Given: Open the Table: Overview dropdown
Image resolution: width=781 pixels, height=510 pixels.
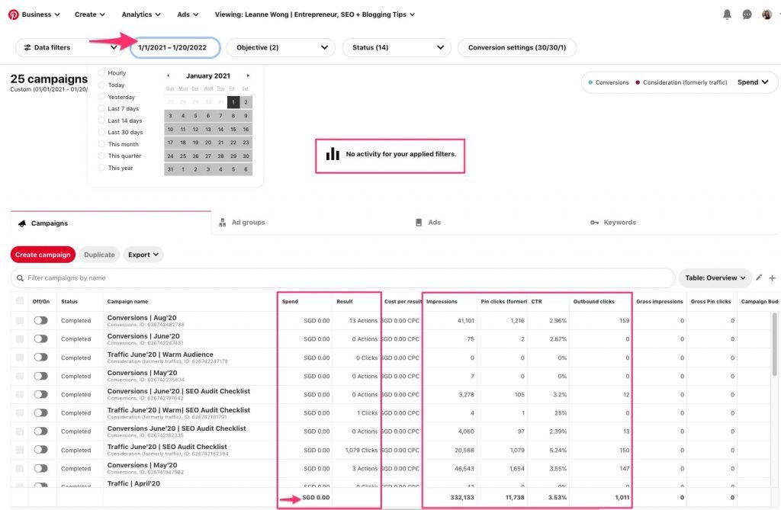Looking at the screenshot, I should point(715,277).
